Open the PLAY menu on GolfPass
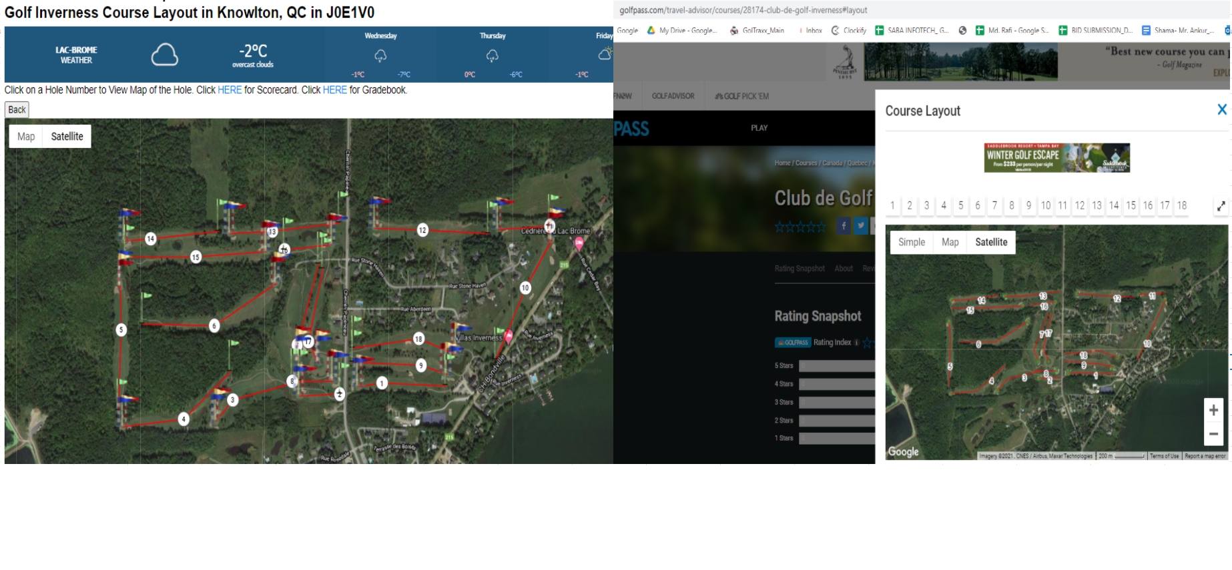 click(759, 128)
